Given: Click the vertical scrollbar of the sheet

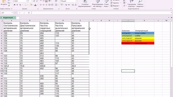Looking at the screenshot, I should click(x=172, y=44).
